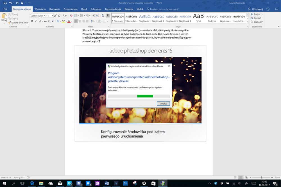The height and width of the screenshot is (187, 281).
Task: Toggle paragraph marks display
Action: click(108, 16)
